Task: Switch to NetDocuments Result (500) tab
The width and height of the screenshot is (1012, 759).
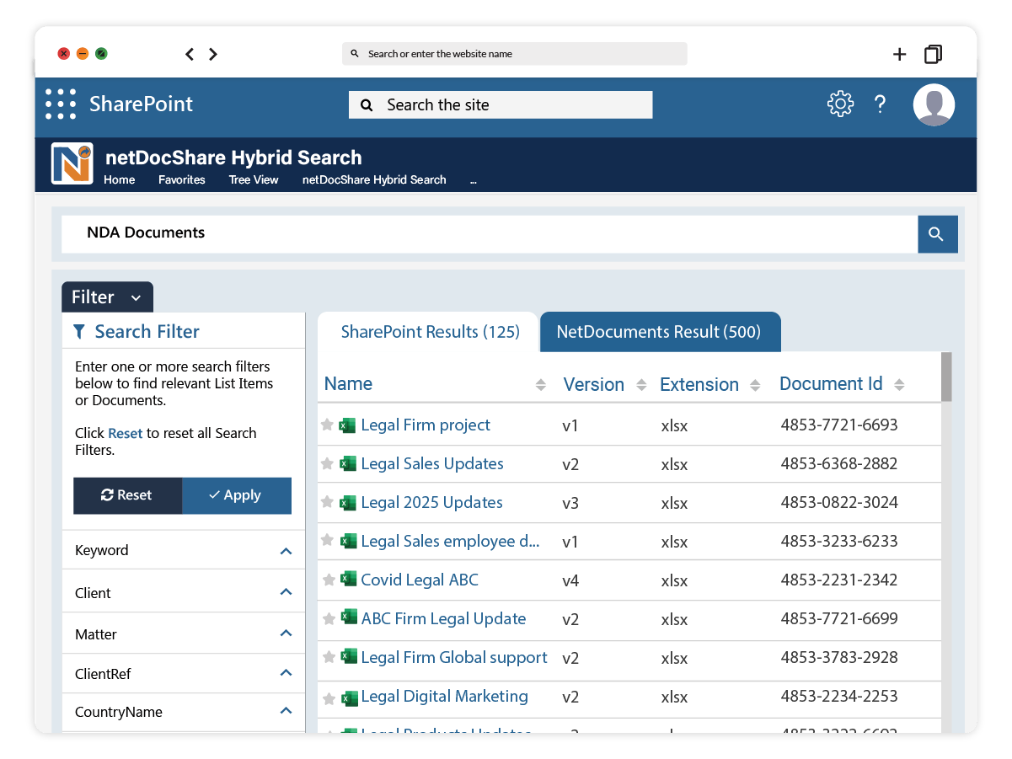Action: (x=660, y=332)
